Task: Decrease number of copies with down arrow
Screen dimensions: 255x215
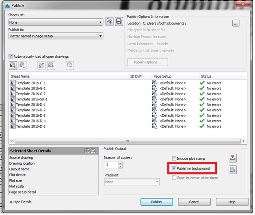Action: (120, 166)
